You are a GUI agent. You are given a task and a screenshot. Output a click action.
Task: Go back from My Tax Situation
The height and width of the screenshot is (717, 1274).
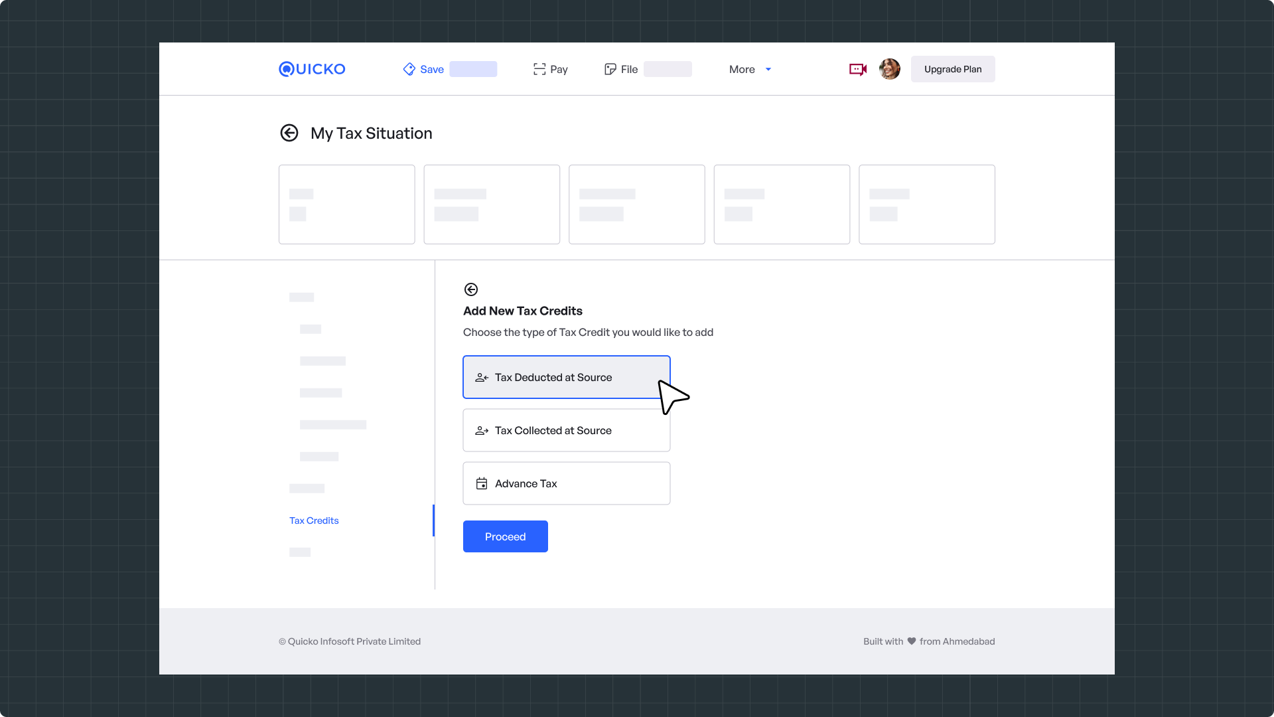289,133
